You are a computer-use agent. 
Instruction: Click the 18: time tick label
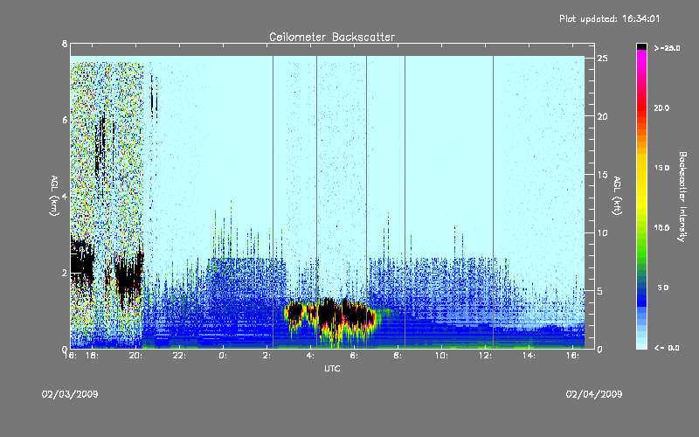coord(91,356)
